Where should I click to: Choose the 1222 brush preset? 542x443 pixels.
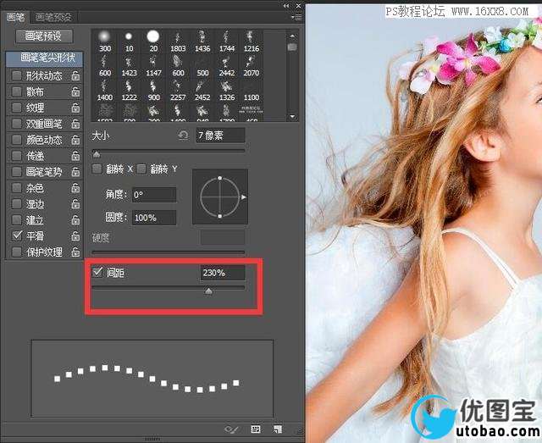(129, 91)
